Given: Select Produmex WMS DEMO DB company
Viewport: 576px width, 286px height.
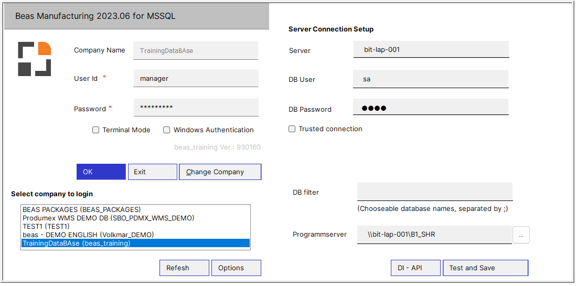Looking at the screenshot, I should pos(108,218).
